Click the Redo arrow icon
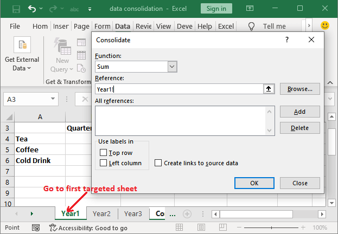The width and height of the screenshot is (338, 234). pyautogui.click(x=53, y=9)
